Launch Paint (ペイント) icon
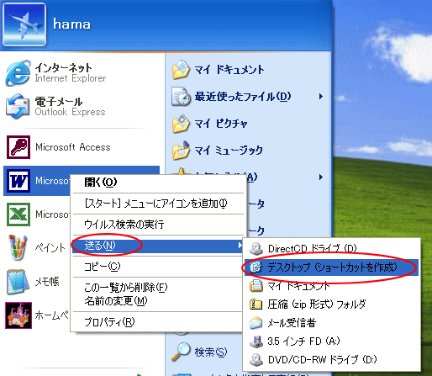The image size is (432, 376). coord(18,248)
